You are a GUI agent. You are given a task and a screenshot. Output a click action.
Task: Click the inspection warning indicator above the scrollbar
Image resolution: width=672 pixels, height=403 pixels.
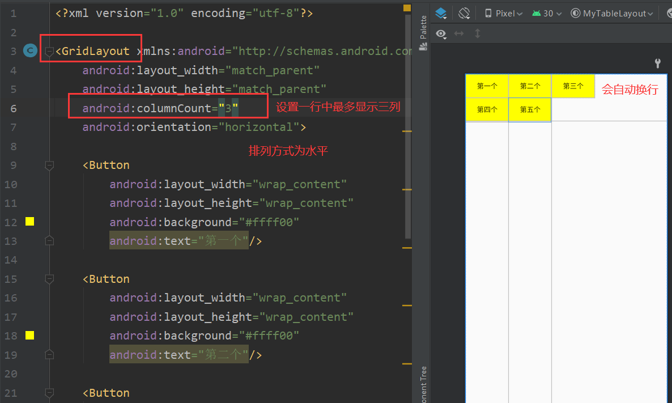coord(407,8)
